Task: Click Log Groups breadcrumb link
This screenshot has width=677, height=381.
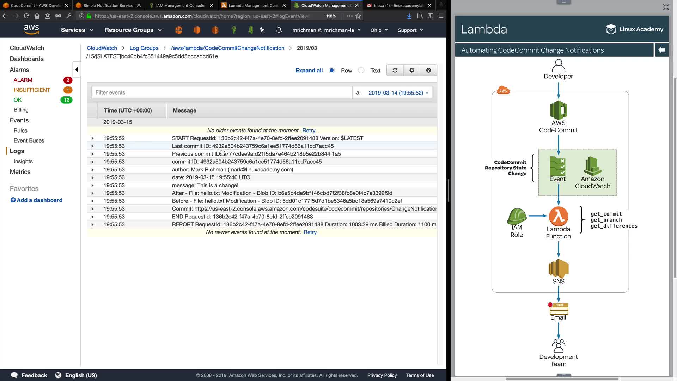Action: pyautogui.click(x=144, y=48)
